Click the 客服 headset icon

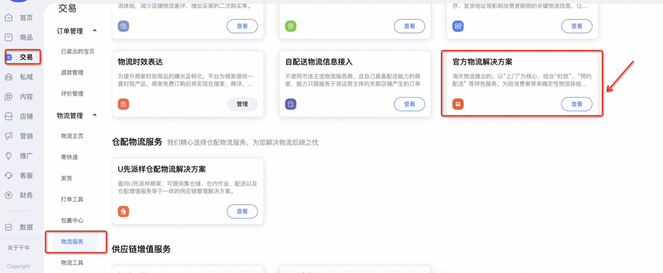tap(9, 175)
